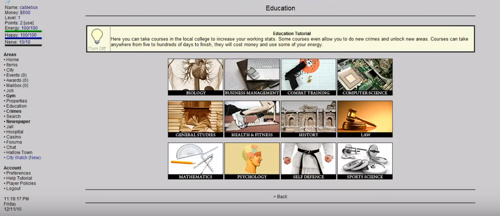Open the City Watch (New) link

coord(23,158)
